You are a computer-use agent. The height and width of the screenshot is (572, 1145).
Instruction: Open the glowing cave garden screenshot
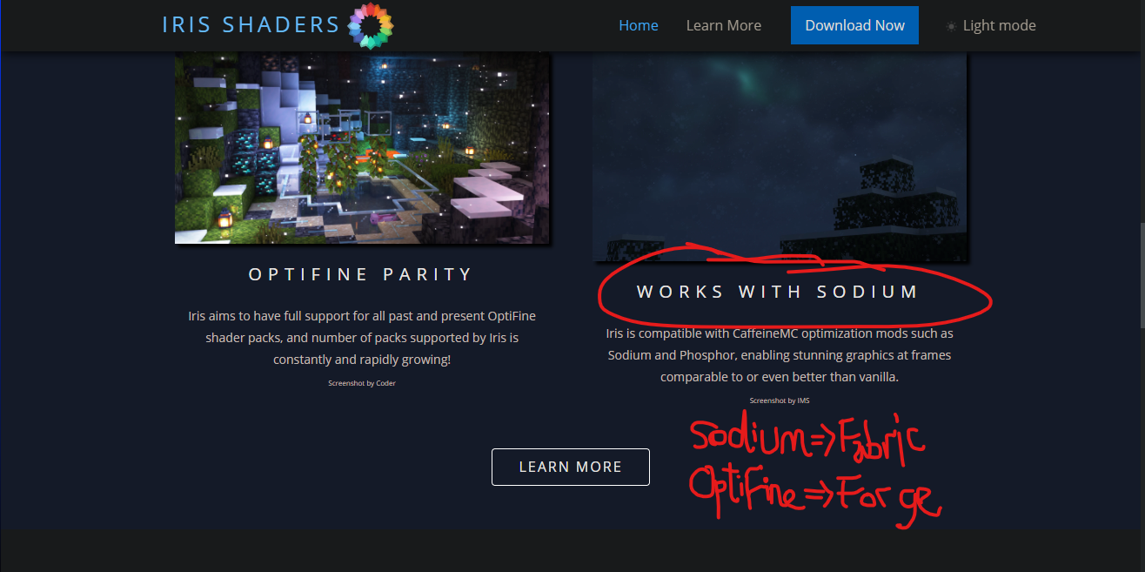(x=362, y=147)
